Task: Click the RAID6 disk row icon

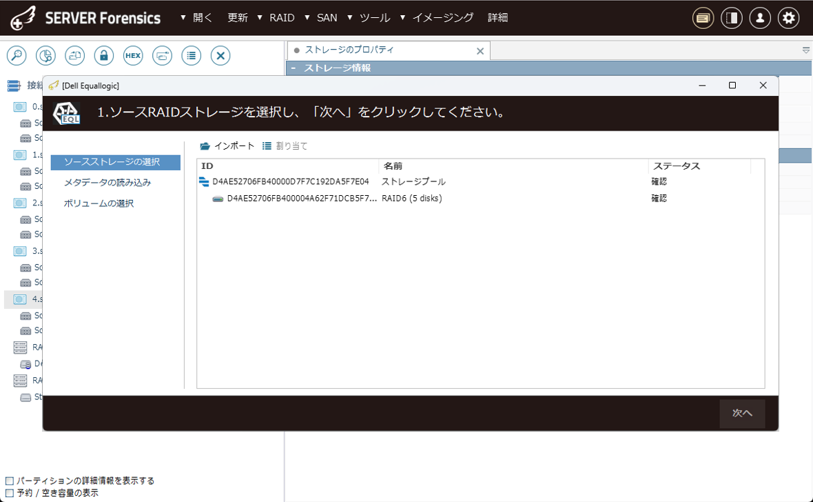Action: pyautogui.click(x=218, y=199)
